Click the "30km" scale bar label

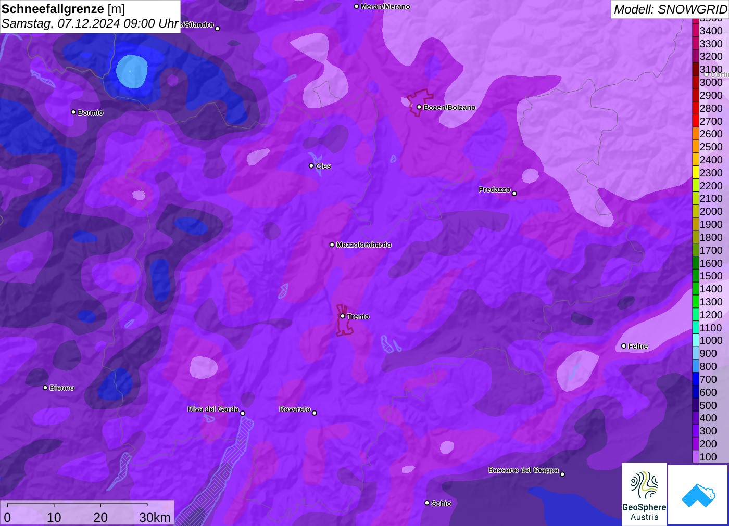tap(155, 517)
